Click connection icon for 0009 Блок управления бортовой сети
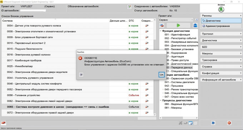This screenshot has height=130, width=243. 147,37
